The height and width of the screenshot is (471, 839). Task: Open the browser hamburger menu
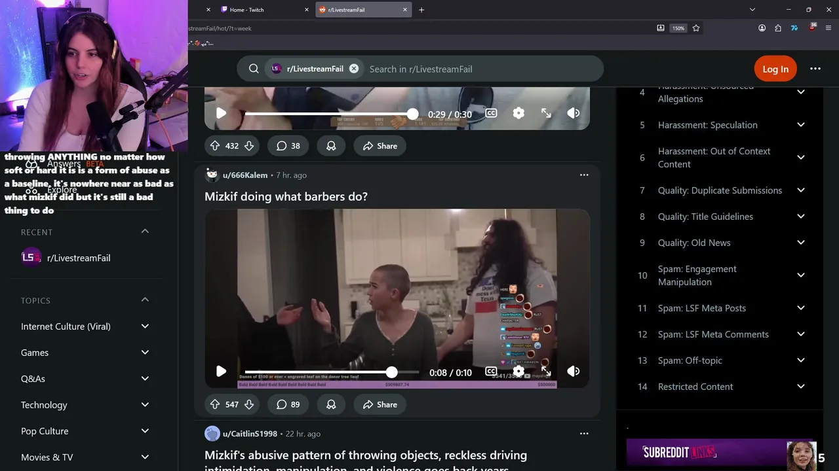[829, 28]
